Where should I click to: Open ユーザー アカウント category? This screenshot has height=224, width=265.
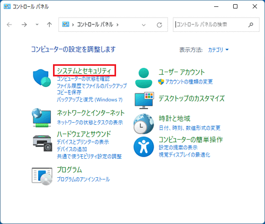181,72
